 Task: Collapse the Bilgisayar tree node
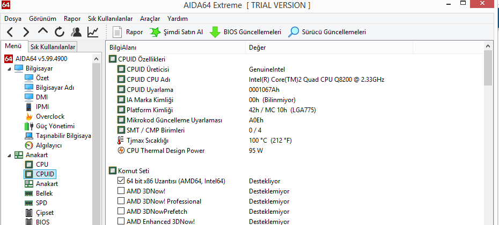point(8,68)
